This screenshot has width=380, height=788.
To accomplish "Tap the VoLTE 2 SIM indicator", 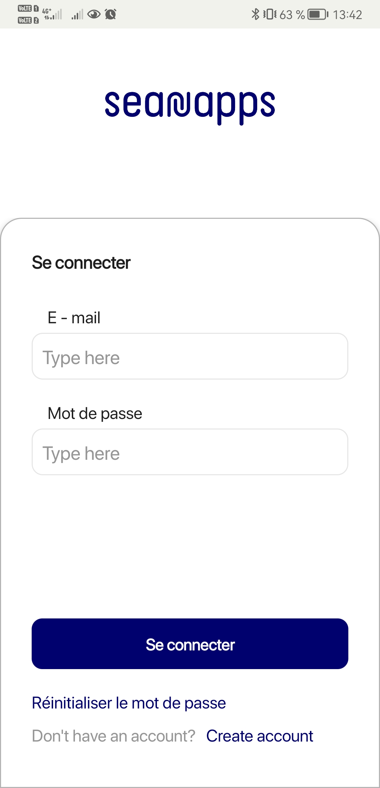I will coord(28,20).
